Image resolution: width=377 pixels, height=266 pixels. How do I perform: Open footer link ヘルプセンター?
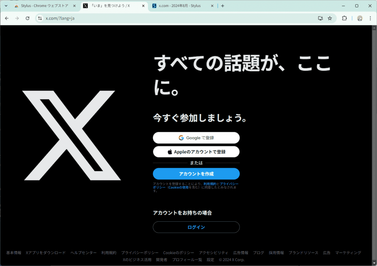[84, 253]
